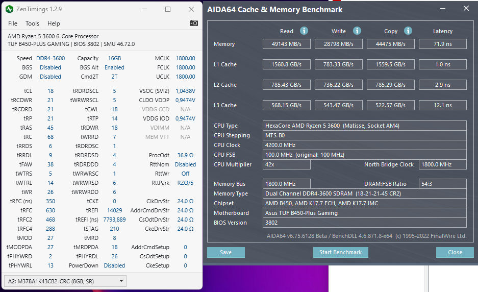Minimize the AIDA64 benchmark window
The image size is (478, 292).
tap(443, 9)
